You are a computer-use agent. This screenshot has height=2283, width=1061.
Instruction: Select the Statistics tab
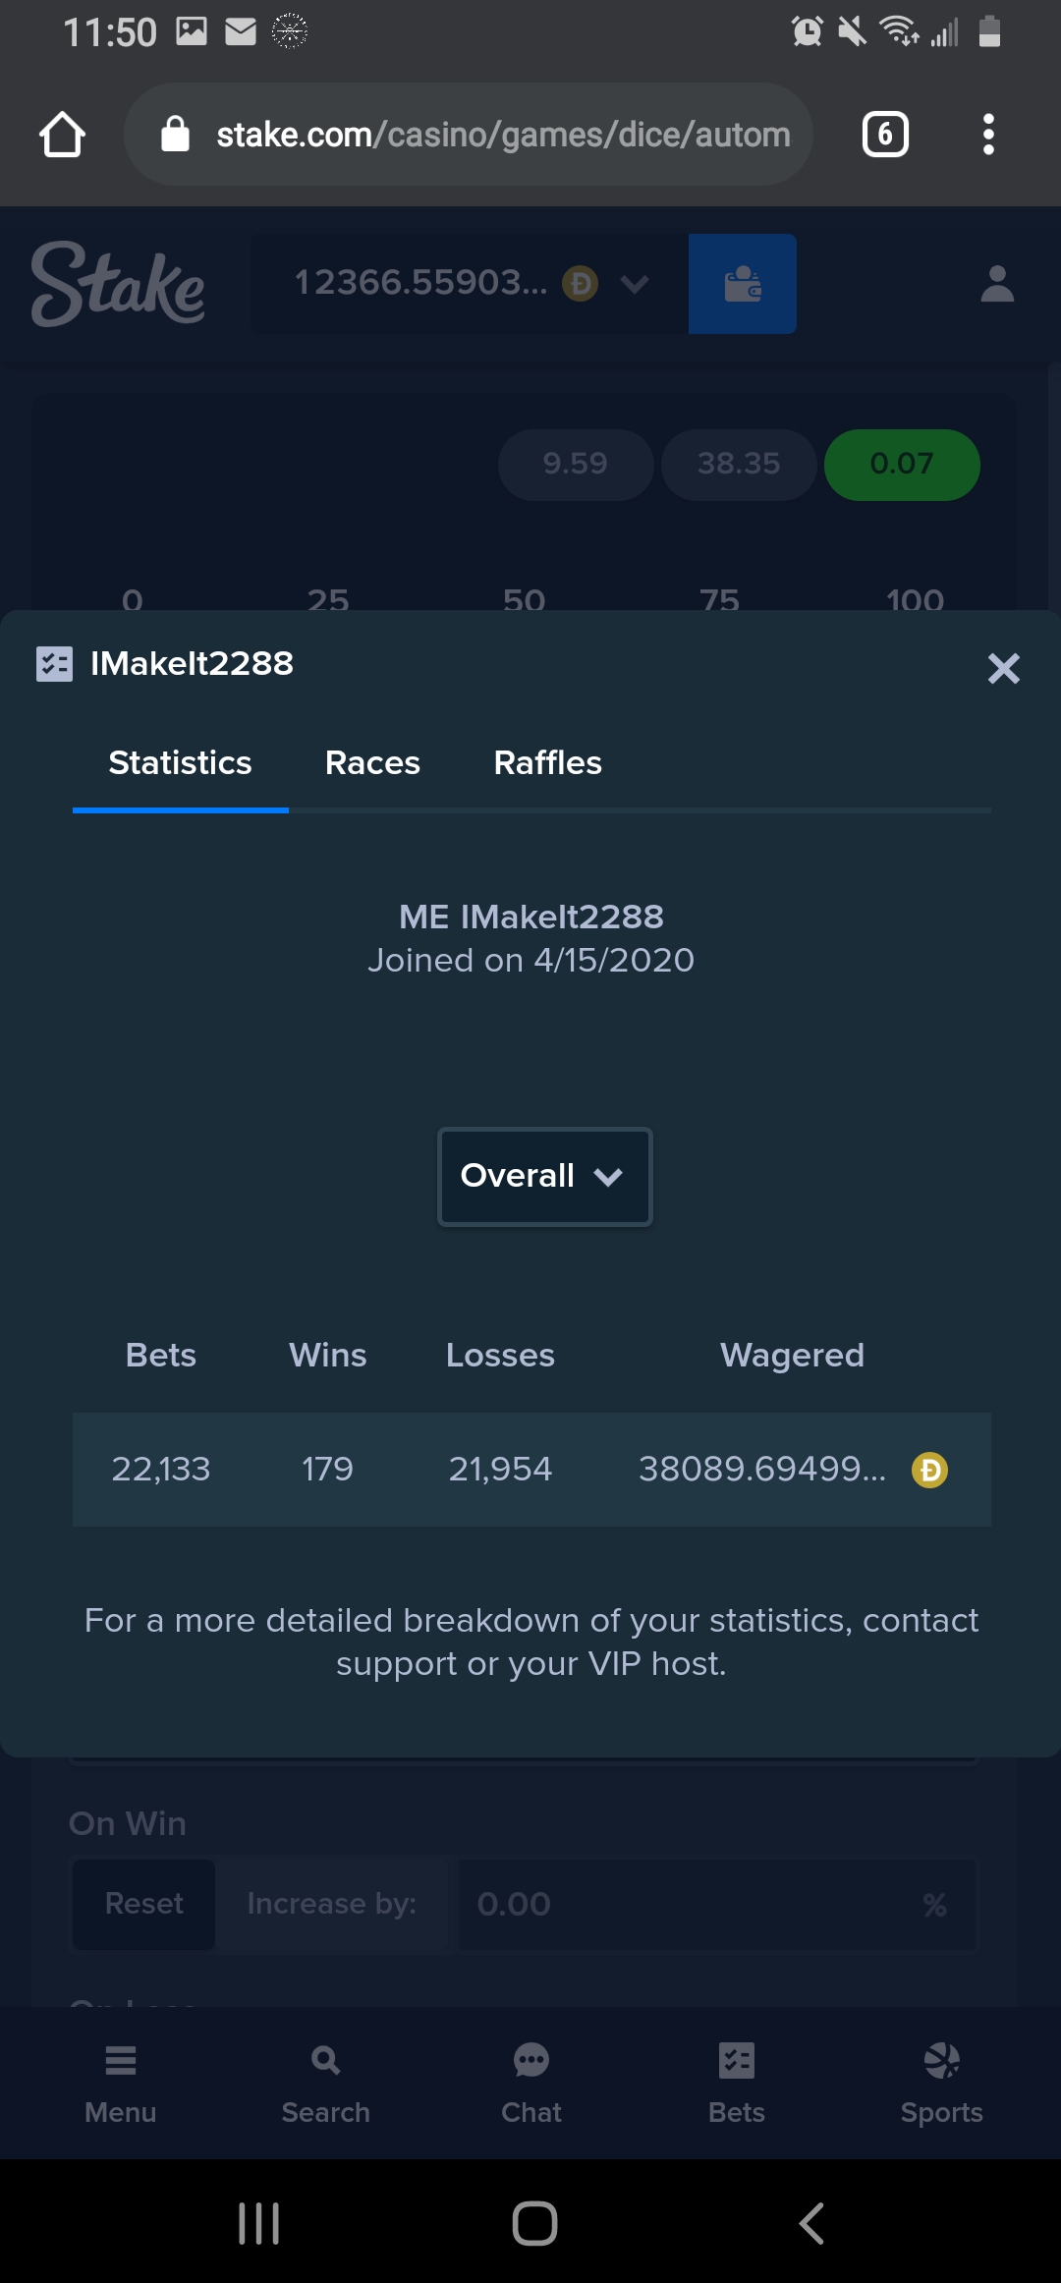pos(180,763)
